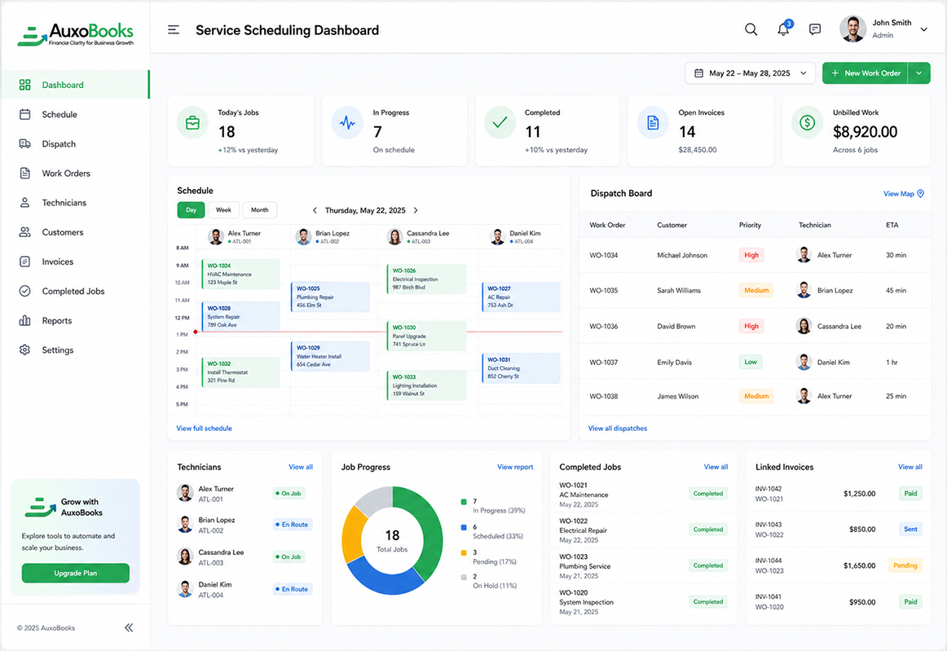
Task: Click INV-1042 invoice row
Action: 839,494
